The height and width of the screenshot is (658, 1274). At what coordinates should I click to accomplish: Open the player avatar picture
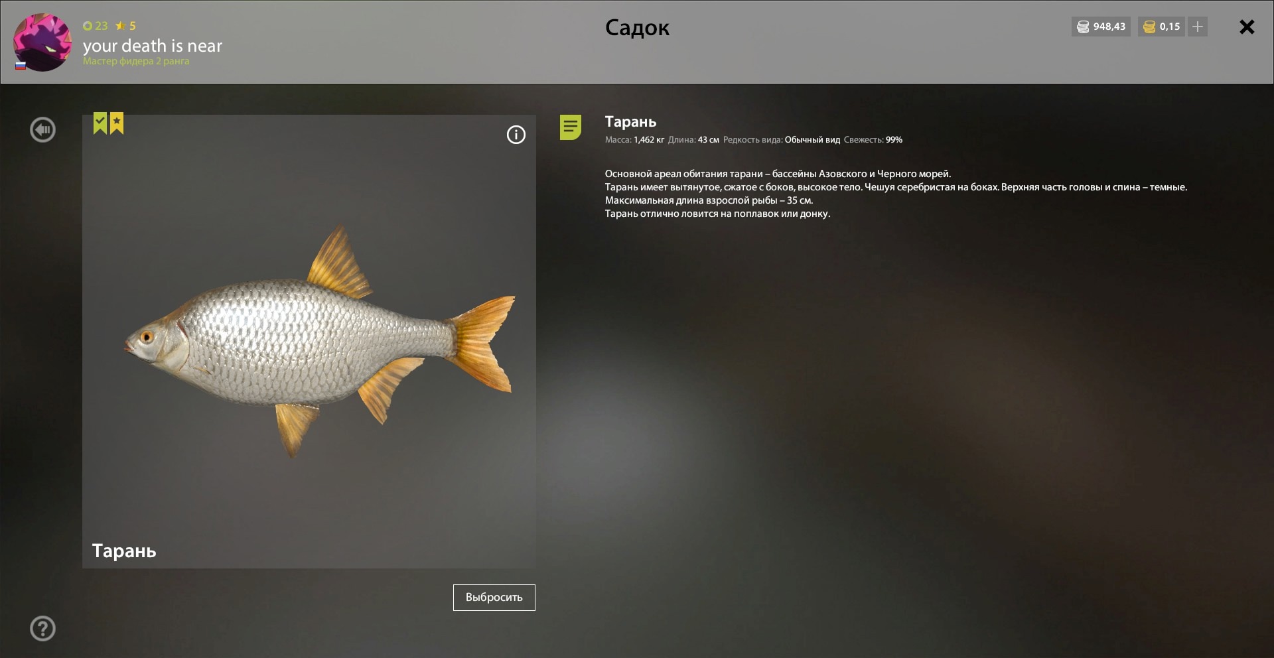42,42
